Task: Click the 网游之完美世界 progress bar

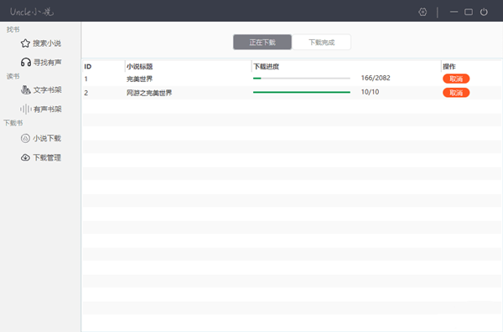Action: 302,92
